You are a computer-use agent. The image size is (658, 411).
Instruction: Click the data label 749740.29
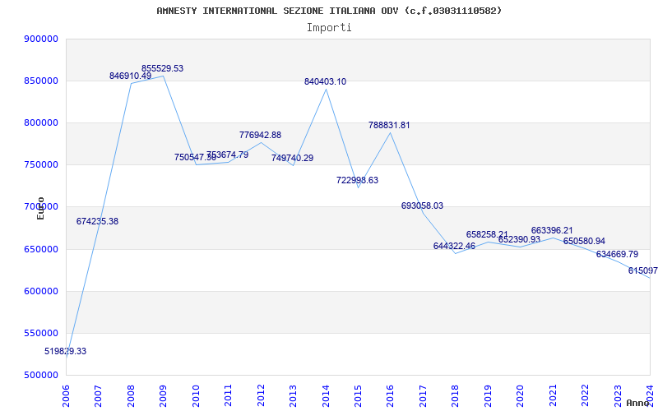click(x=292, y=158)
